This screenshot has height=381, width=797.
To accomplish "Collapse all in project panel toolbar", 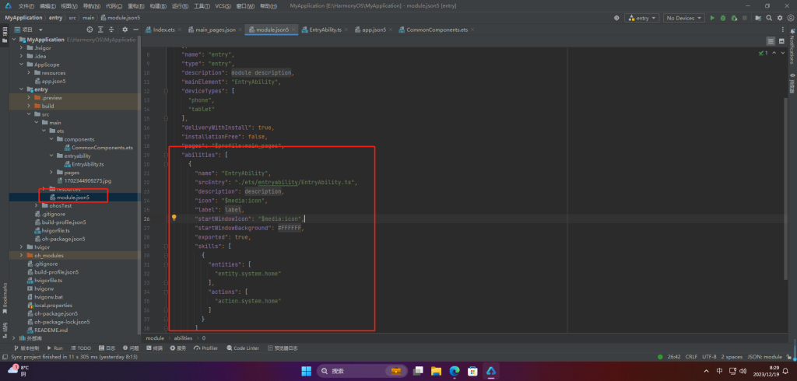I will [x=112, y=30].
